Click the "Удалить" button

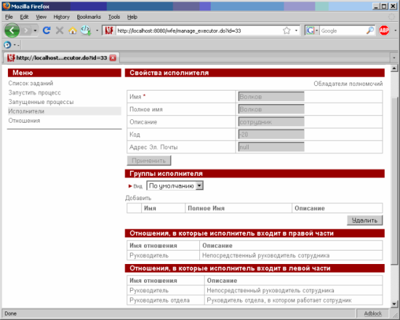(x=365, y=220)
